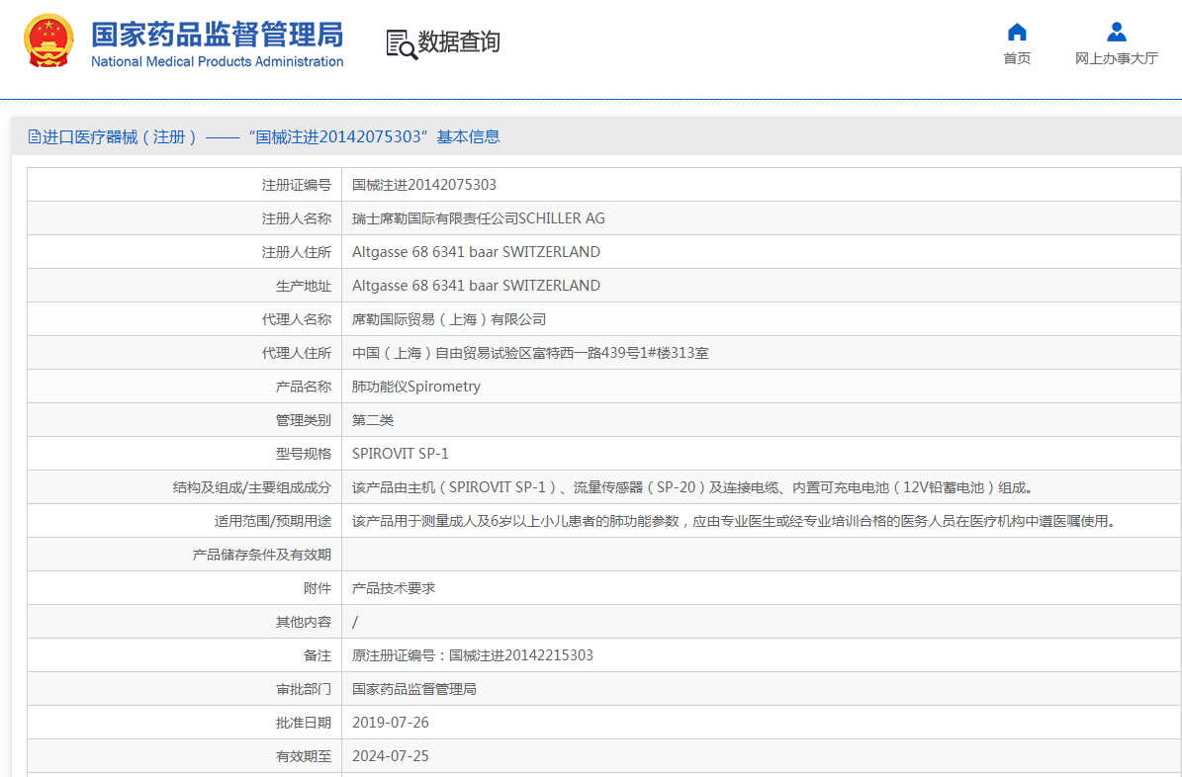Image resolution: width=1182 pixels, height=777 pixels.
Task: Click the 注册人住所 row label
Action: pyautogui.click(x=297, y=252)
